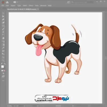Close the NewTarh.com document tab
107x107 pixels.
(x=38, y=9)
